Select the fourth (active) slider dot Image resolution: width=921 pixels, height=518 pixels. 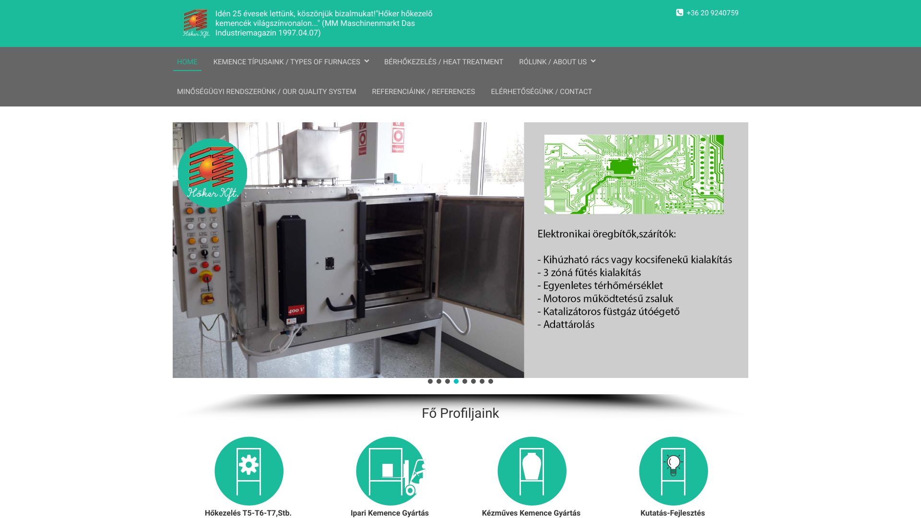click(x=456, y=381)
